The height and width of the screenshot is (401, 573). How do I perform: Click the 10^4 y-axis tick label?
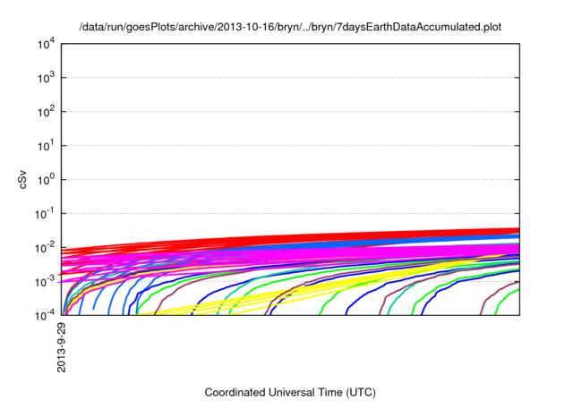point(46,45)
